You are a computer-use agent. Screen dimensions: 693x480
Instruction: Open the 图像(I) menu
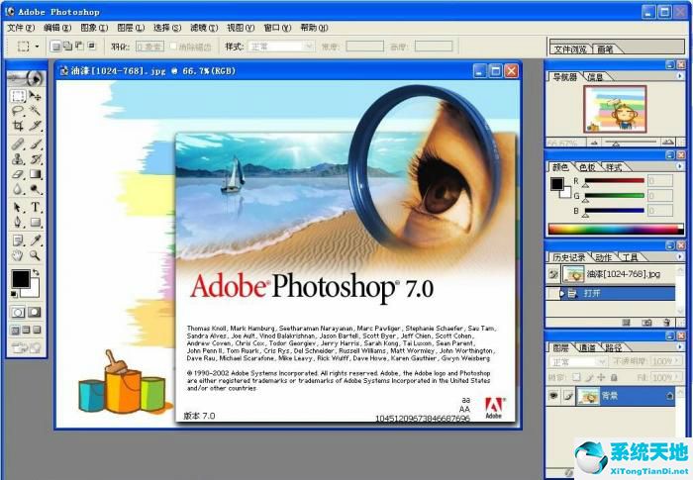pyautogui.click(x=94, y=28)
